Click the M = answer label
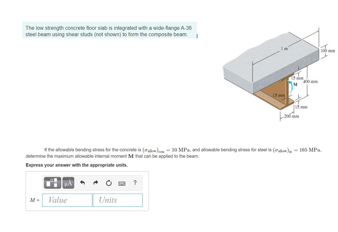 (34, 200)
